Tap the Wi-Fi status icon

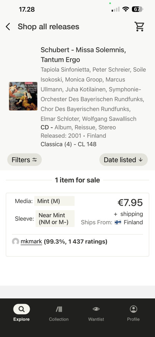coord(126,9)
